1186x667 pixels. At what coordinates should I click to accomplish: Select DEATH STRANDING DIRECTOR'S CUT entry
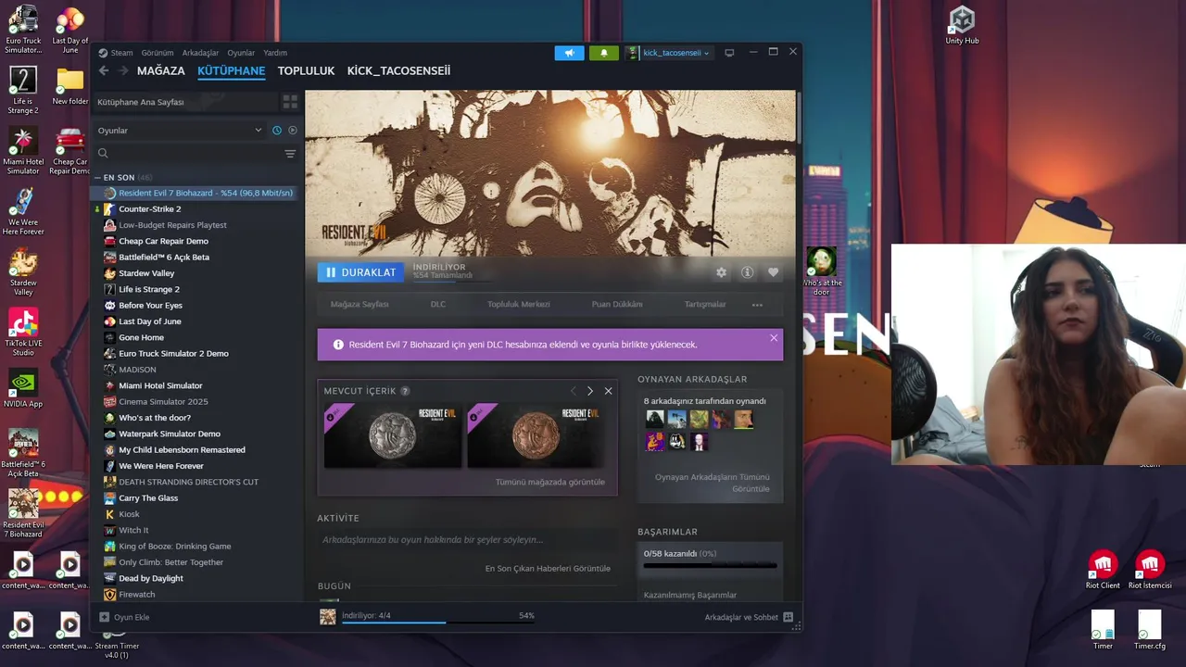click(189, 482)
